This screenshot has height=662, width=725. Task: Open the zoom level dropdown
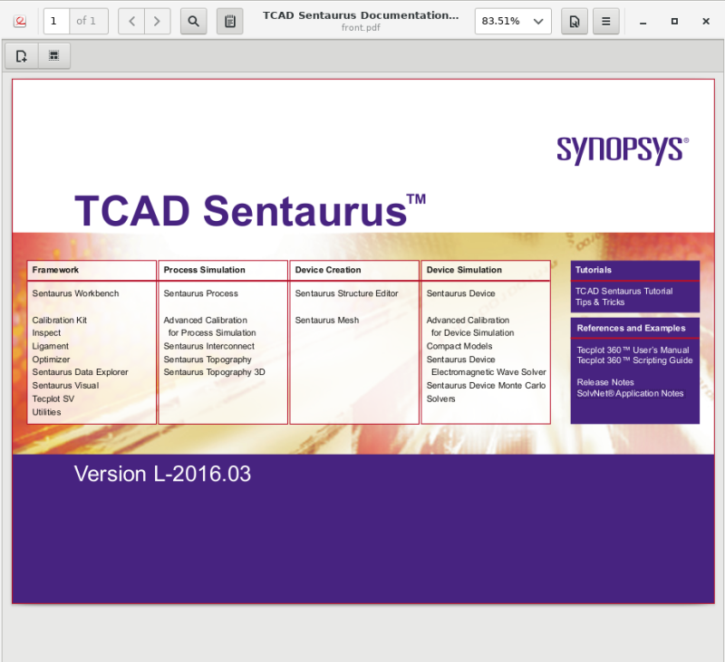coord(513,20)
